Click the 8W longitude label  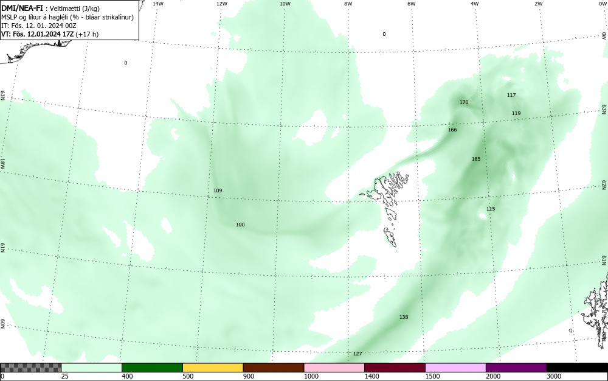tap(348, 4)
